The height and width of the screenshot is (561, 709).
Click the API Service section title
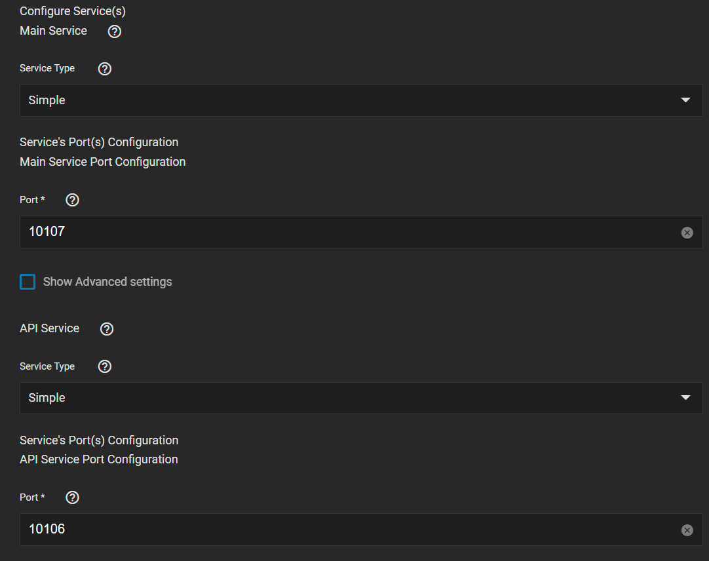(x=49, y=328)
